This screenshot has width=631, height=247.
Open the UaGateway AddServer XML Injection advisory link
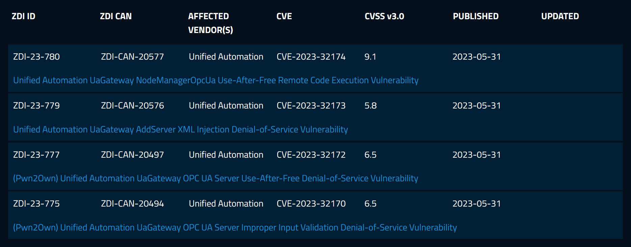tap(181, 129)
